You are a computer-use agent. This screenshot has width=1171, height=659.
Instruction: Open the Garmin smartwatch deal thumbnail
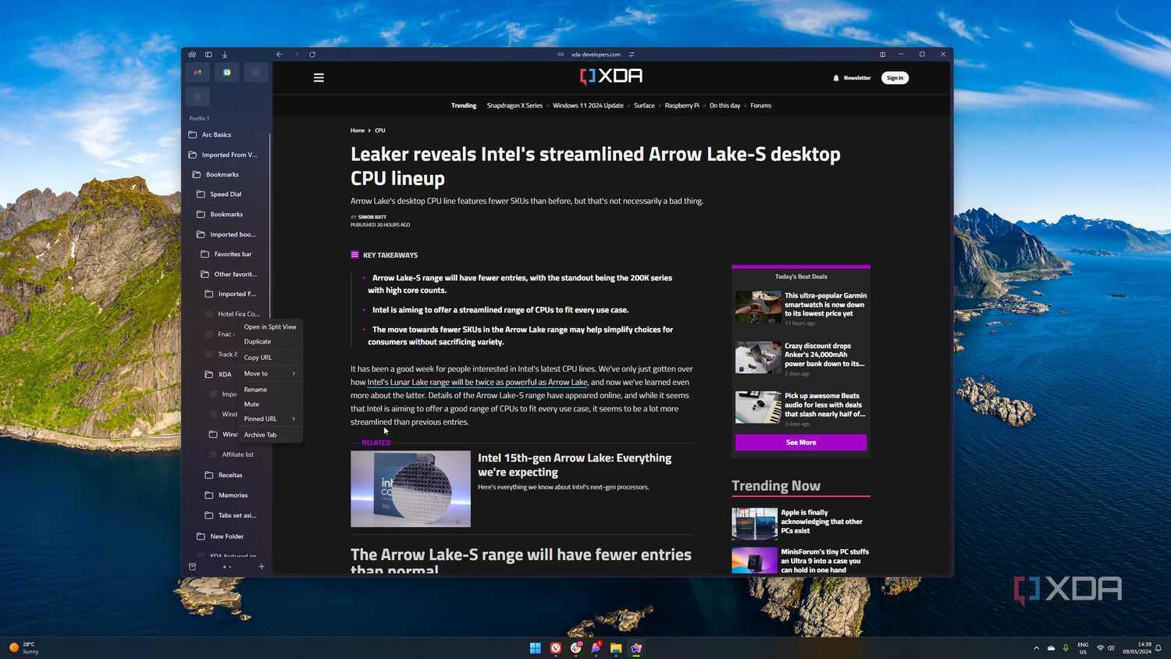758,308
